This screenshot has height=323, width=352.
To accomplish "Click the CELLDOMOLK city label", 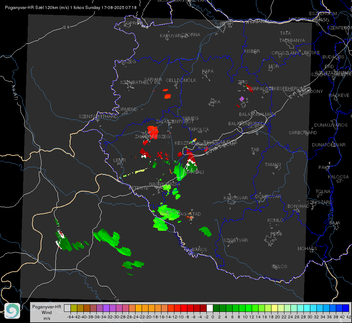I will (181, 80).
